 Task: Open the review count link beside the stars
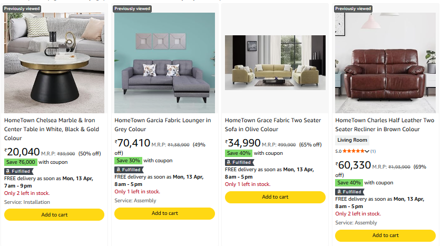tap(373, 151)
